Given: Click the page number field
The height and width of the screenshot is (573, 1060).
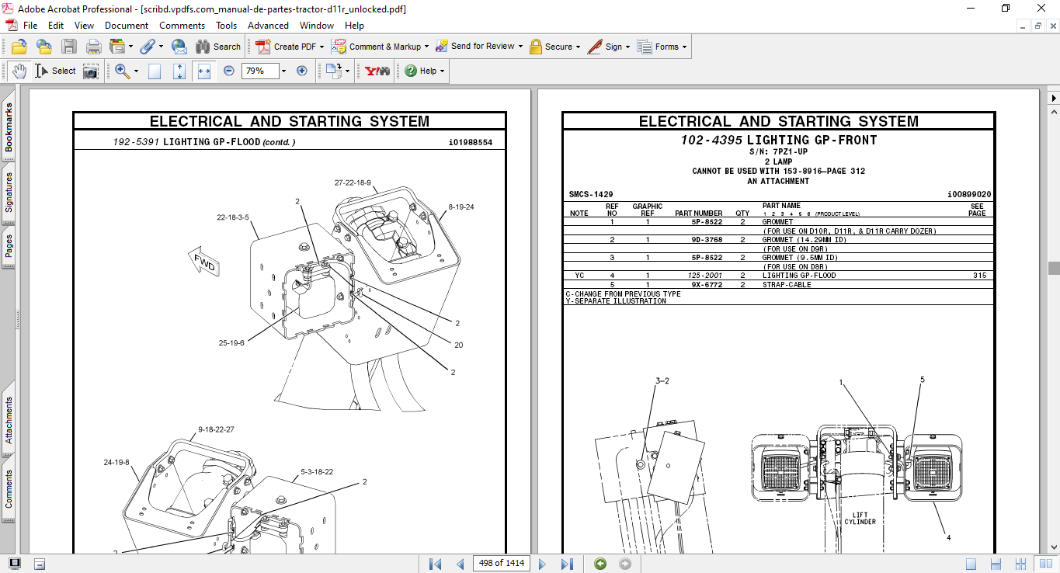Looking at the screenshot, I should (501, 564).
